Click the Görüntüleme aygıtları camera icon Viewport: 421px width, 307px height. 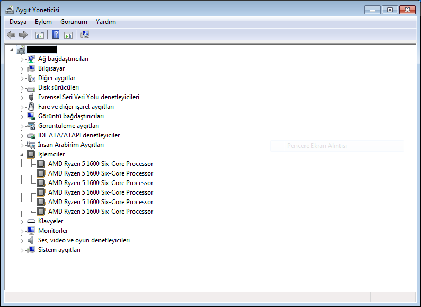point(31,126)
